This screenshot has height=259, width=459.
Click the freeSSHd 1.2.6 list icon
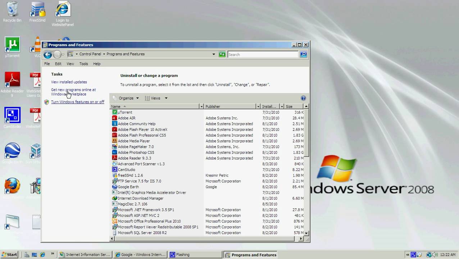115,176
